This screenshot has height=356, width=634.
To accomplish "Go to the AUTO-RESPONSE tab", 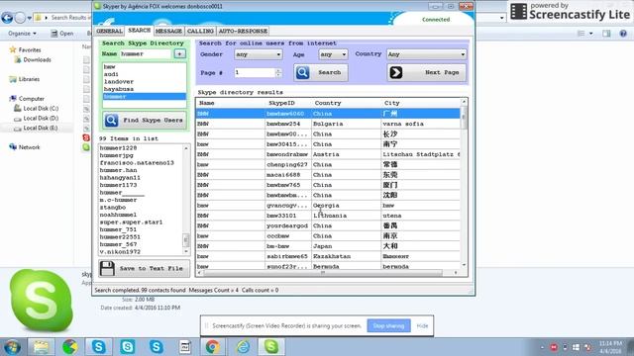I will pyautogui.click(x=243, y=31).
